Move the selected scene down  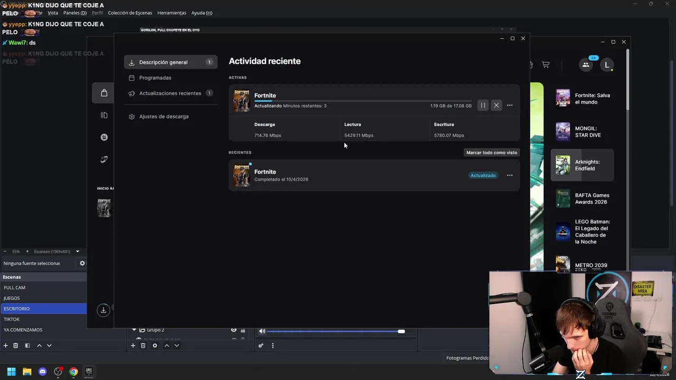(49, 346)
